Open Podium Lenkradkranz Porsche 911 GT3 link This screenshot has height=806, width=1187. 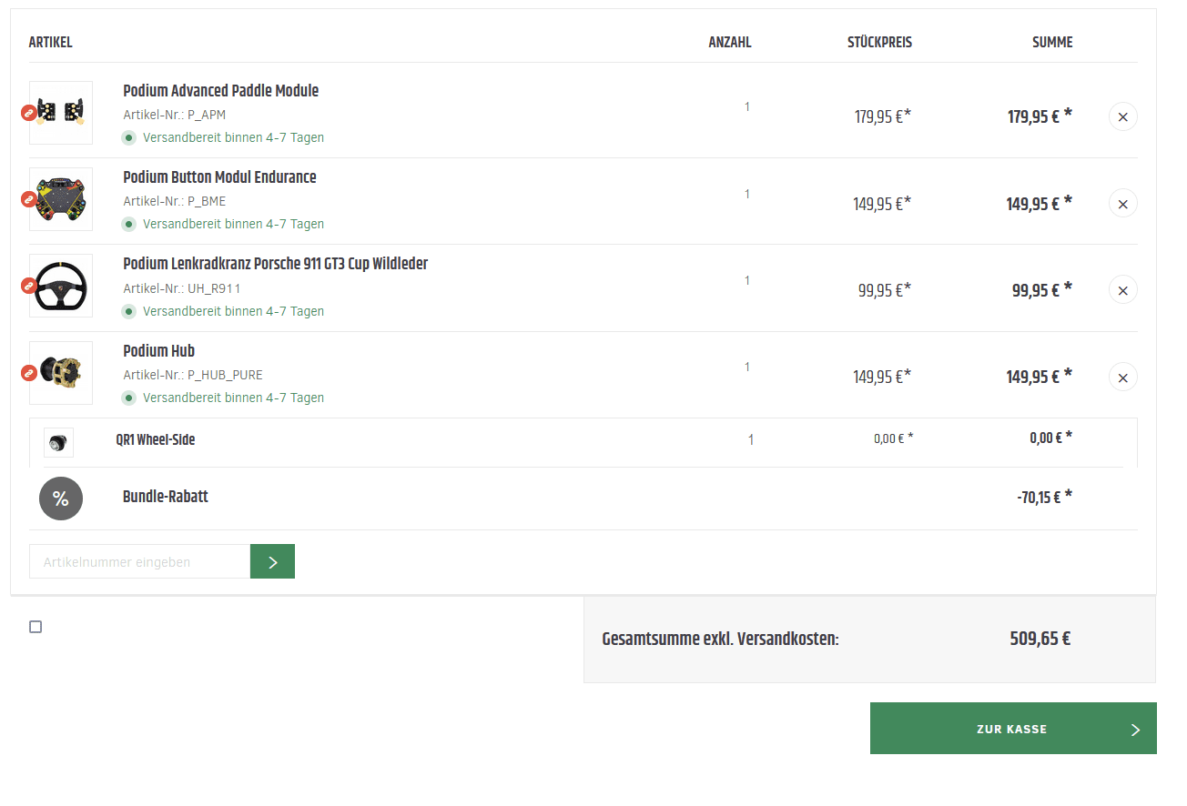[275, 264]
